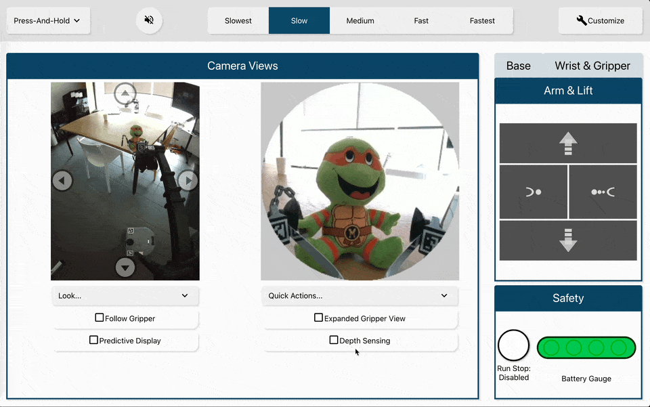Image resolution: width=650 pixels, height=407 pixels.
Task: Open the Look... dropdown
Action: pyautogui.click(x=125, y=296)
